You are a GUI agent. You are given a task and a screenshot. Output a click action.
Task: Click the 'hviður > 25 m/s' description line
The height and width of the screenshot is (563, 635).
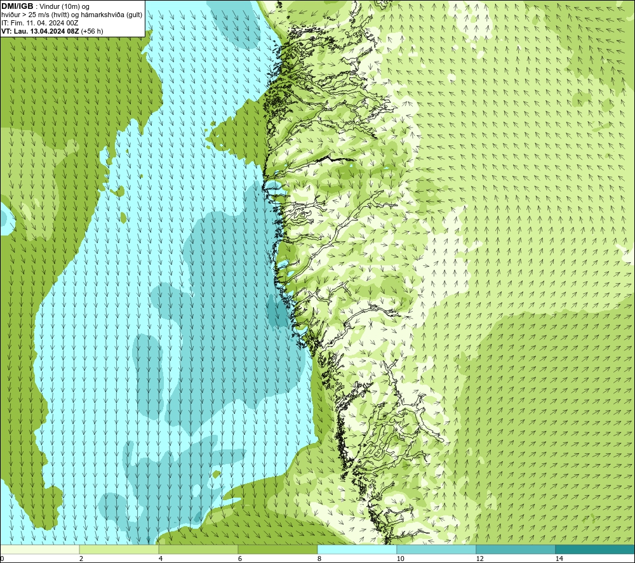pos(72,15)
